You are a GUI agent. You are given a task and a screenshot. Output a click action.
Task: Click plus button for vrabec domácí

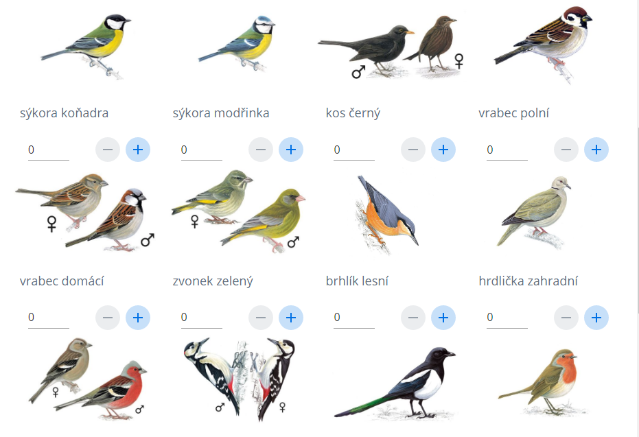(138, 317)
